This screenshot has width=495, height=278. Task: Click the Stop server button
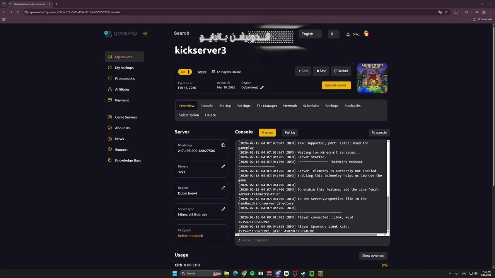coord(321,71)
